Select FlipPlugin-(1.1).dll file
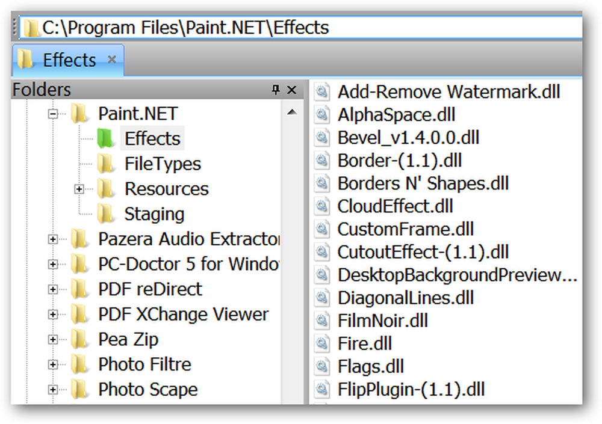Image resolution: width=602 pixels, height=424 pixels. (x=411, y=390)
